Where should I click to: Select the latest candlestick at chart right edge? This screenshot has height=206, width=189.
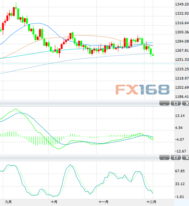tap(153, 55)
